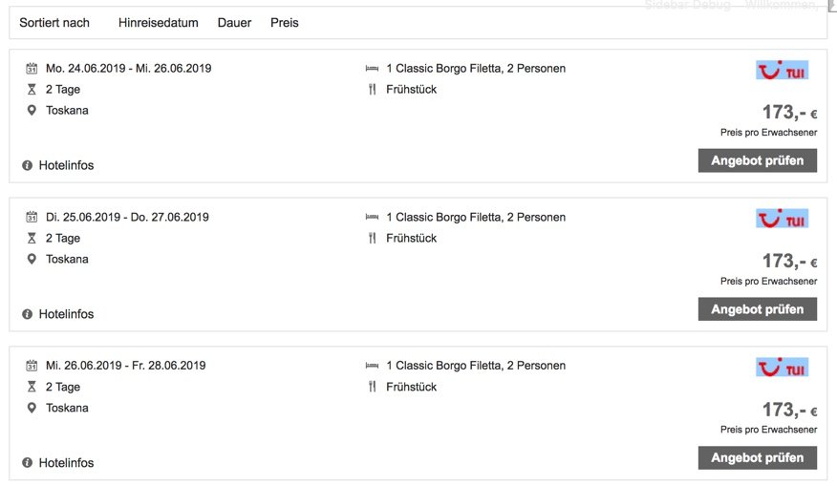The width and height of the screenshot is (837, 486).
Task: Expand Hotelinfos for 24.06.2019 offer
Action: (65, 165)
